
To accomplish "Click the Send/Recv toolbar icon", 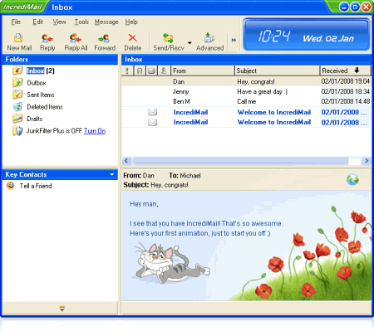I will [169, 41].
